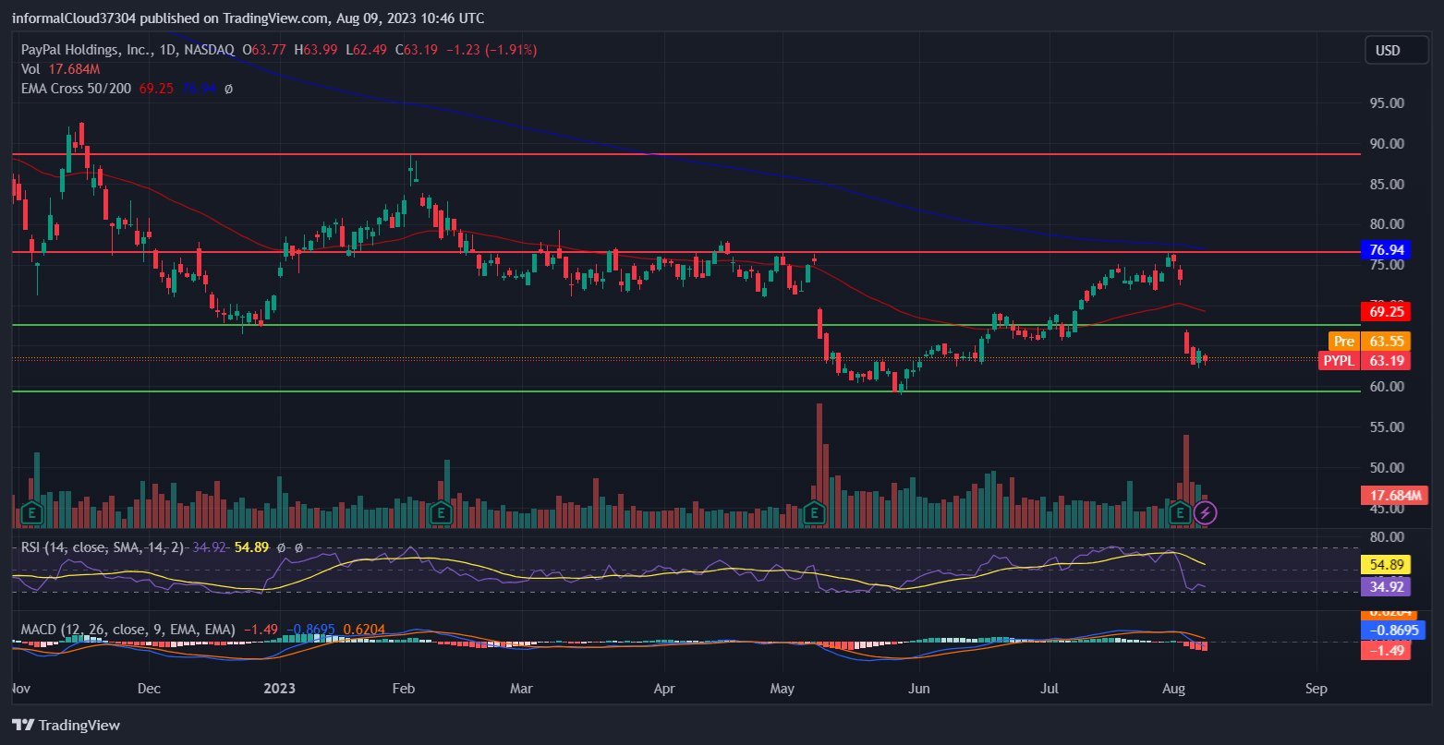This screenshot has width=1444, height=745.
Task: Click the Mar label on time axis
Action: [x=522, y=689]
